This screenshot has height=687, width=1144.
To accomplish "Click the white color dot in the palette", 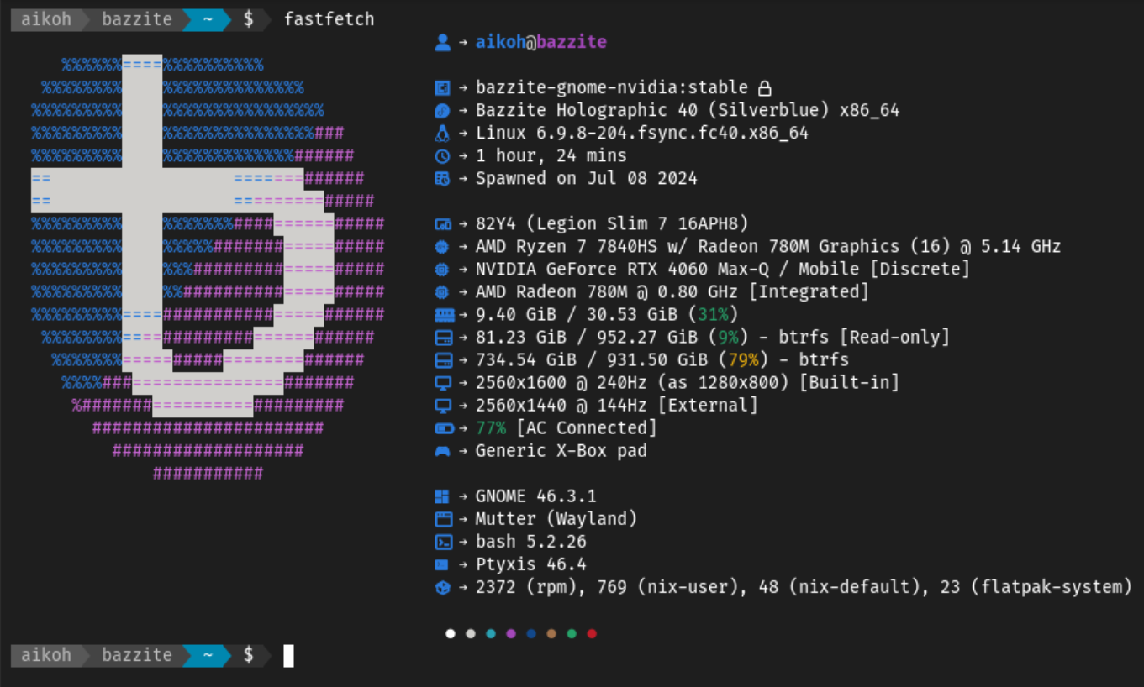I will click(450, 633).
